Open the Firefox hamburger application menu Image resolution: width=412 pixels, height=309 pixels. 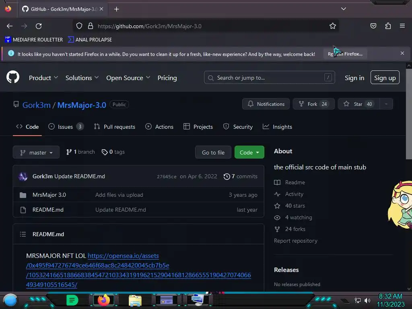402,26
